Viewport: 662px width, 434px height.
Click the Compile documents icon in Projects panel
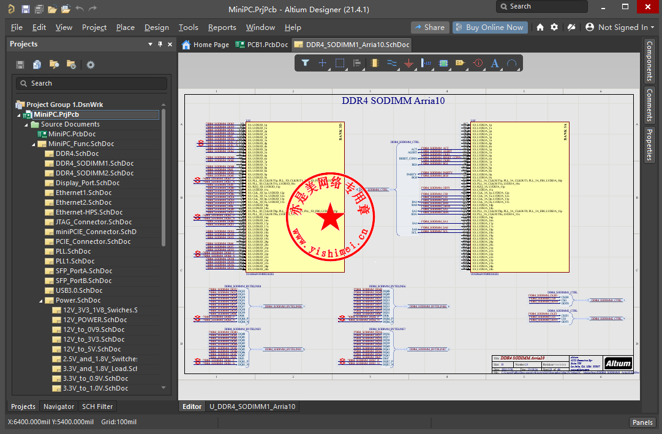(x=37, y=64)
